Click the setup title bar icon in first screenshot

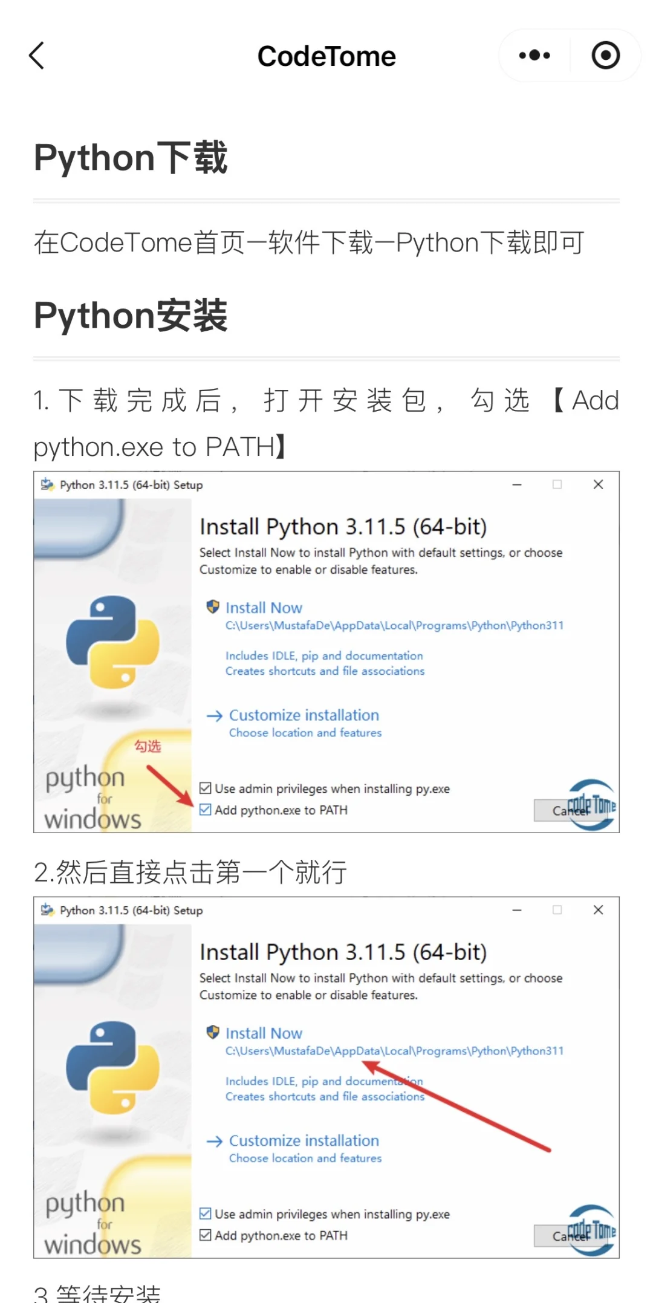(47, 484)
